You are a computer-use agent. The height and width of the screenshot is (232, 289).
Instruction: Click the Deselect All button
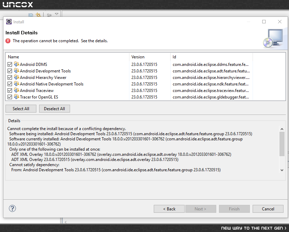coord(54,109)
